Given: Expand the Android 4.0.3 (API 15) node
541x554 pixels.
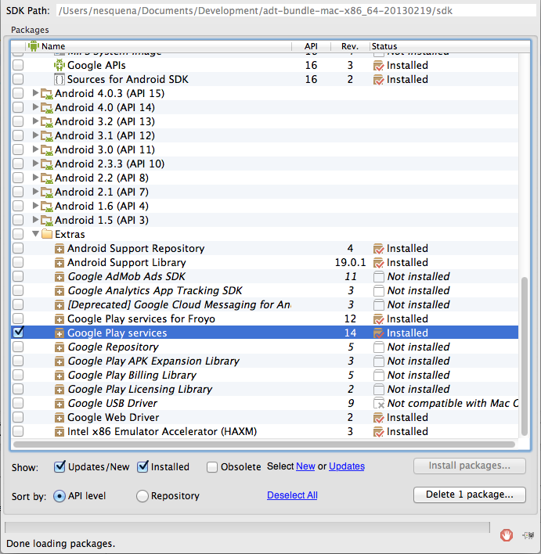Looking at the screenshot, I should [x=35, y=93].
